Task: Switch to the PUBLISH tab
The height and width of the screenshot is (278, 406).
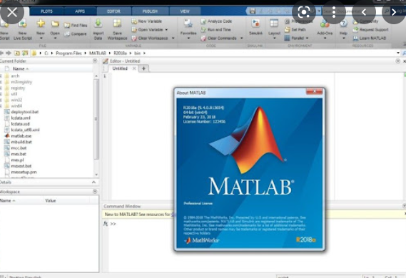Action: point(150,11)
